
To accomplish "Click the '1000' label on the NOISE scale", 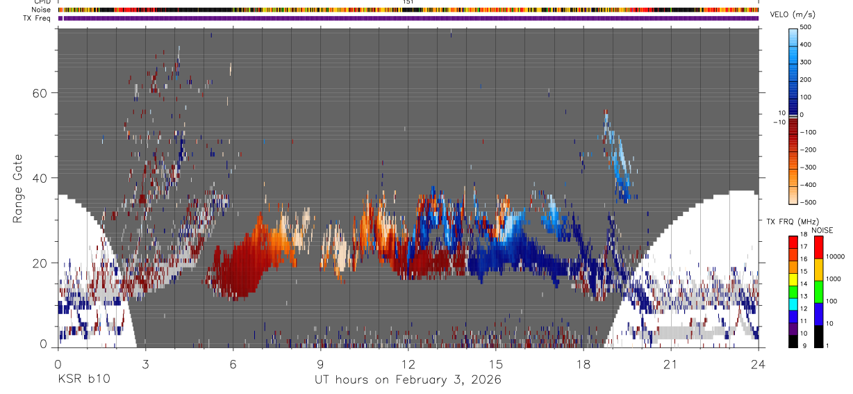I will (x=834, y=279).
